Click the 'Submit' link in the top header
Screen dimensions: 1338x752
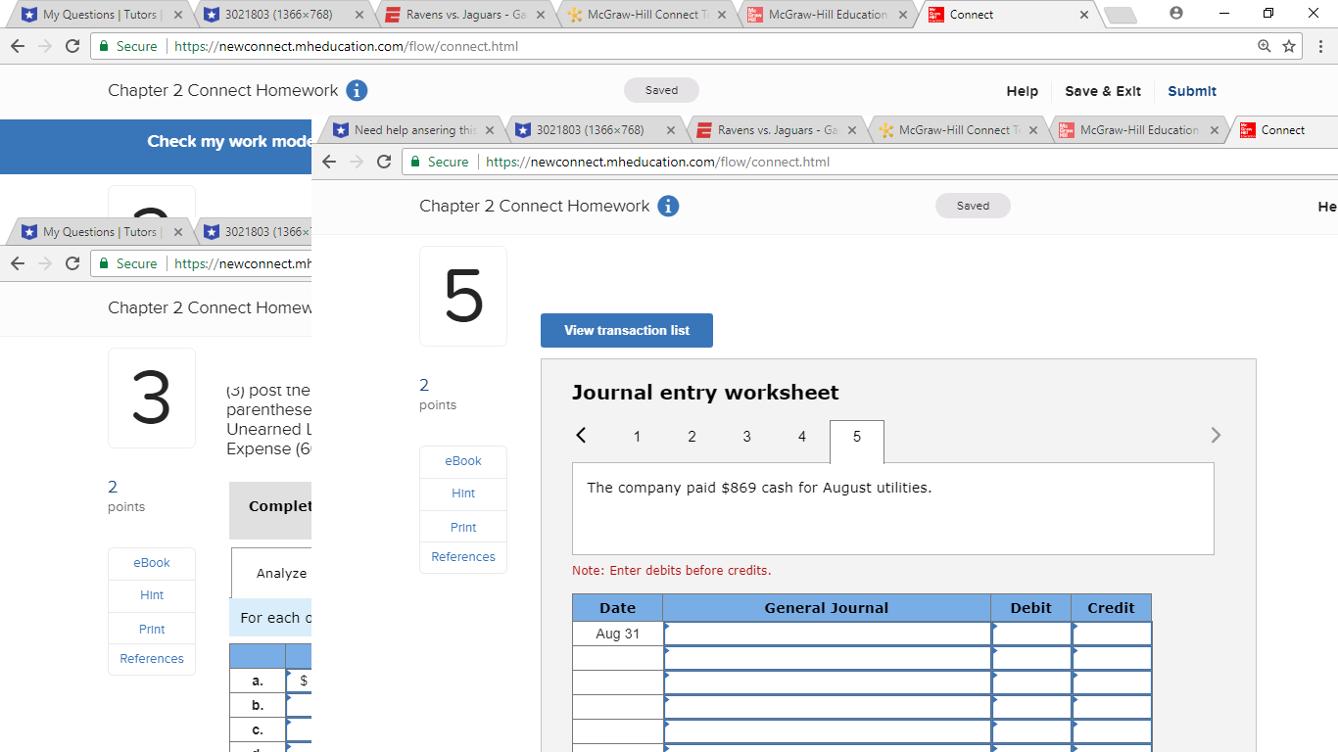[x=1192, y=91]
